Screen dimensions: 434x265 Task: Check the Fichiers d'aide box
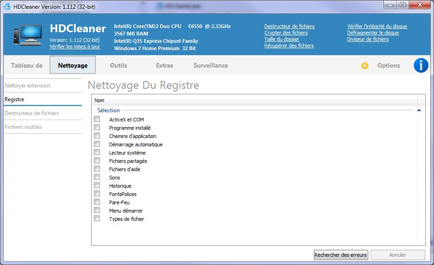[97, 169]
